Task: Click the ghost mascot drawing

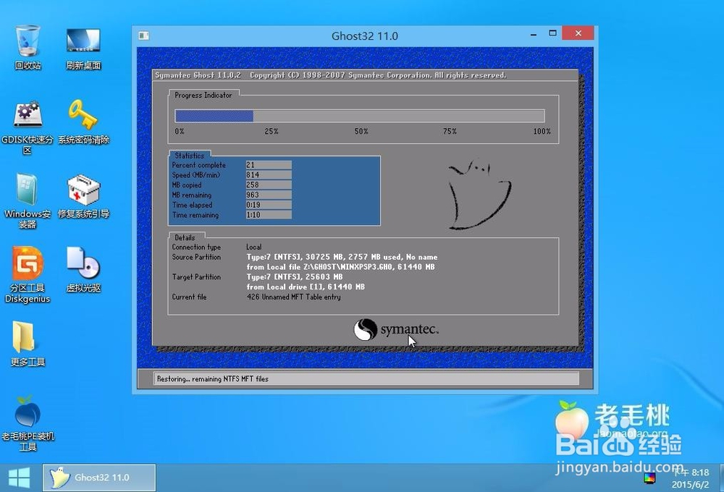Action: click(479, 195)
